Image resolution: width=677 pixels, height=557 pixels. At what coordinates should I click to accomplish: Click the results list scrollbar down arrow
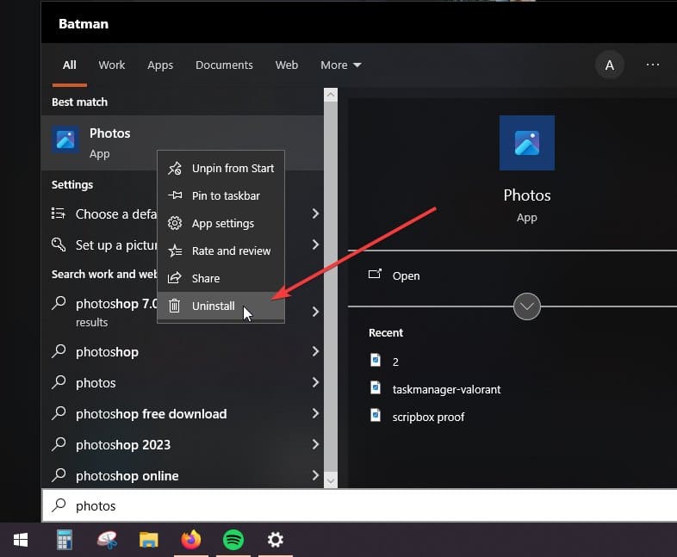click(x=331, y=480)
